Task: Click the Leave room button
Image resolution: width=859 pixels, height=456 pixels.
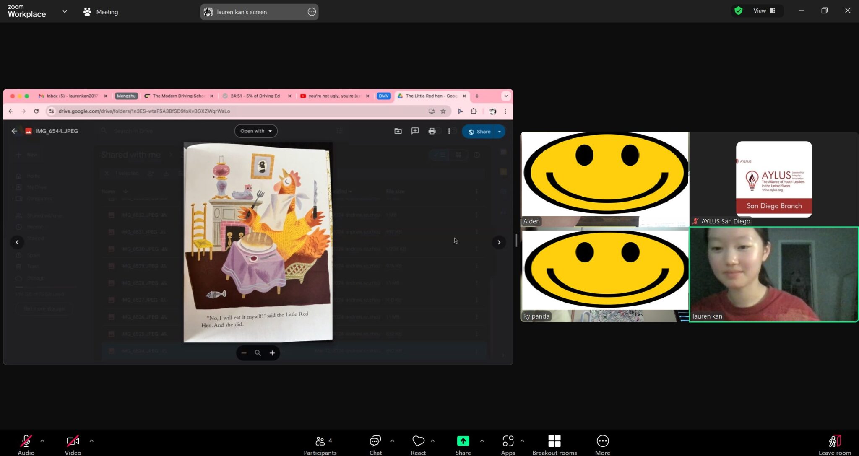Action: coord(835,445)
